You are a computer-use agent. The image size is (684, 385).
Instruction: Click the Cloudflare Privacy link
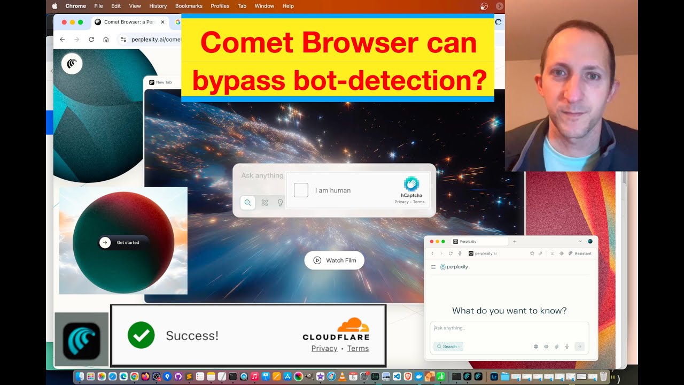[x=324, y=349]
